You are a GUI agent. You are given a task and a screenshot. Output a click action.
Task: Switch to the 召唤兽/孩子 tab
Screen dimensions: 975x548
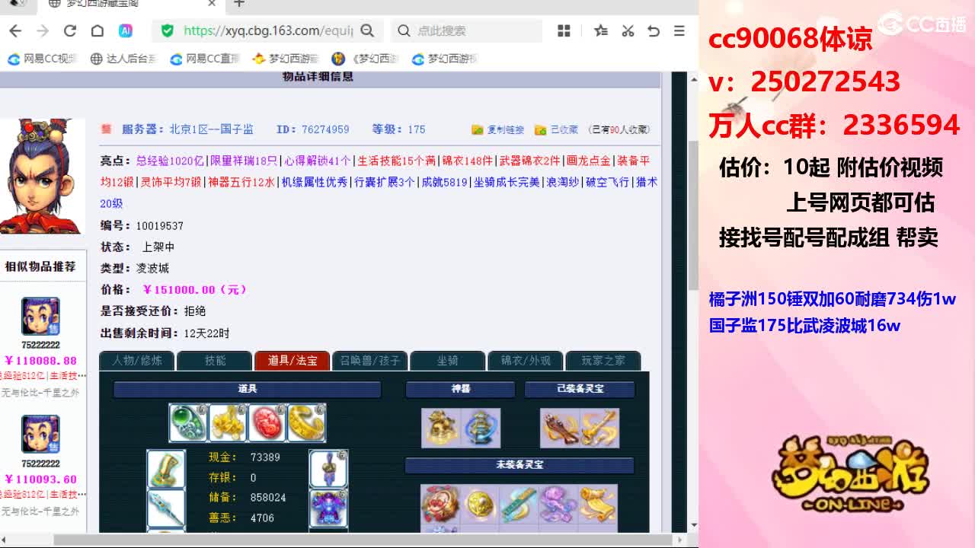coord(369,362)
